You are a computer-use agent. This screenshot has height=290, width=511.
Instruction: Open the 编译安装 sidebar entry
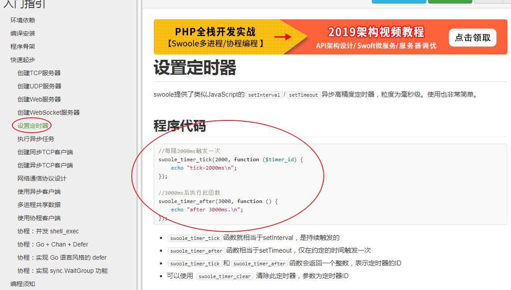[x=22, y=33]
